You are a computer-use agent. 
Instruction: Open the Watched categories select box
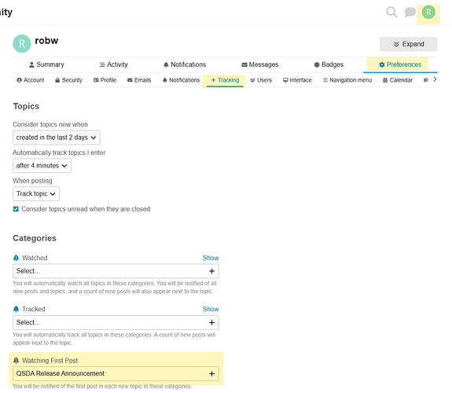(x=116, y=271)
